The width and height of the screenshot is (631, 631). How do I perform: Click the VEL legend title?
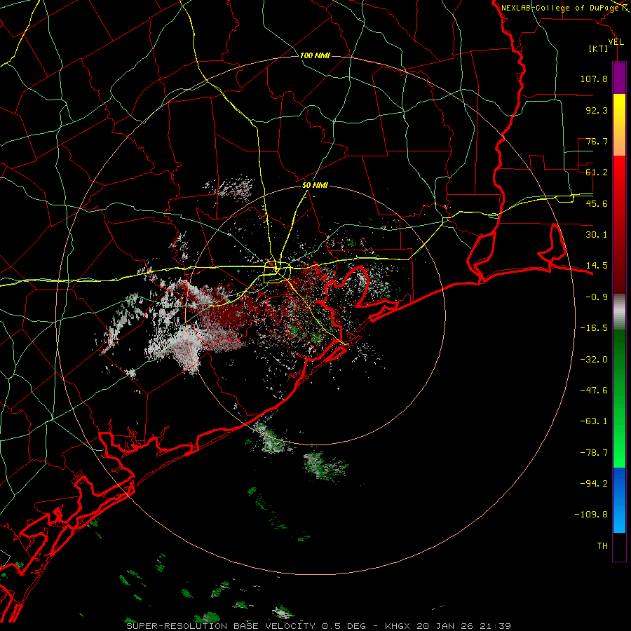(616, 42)
